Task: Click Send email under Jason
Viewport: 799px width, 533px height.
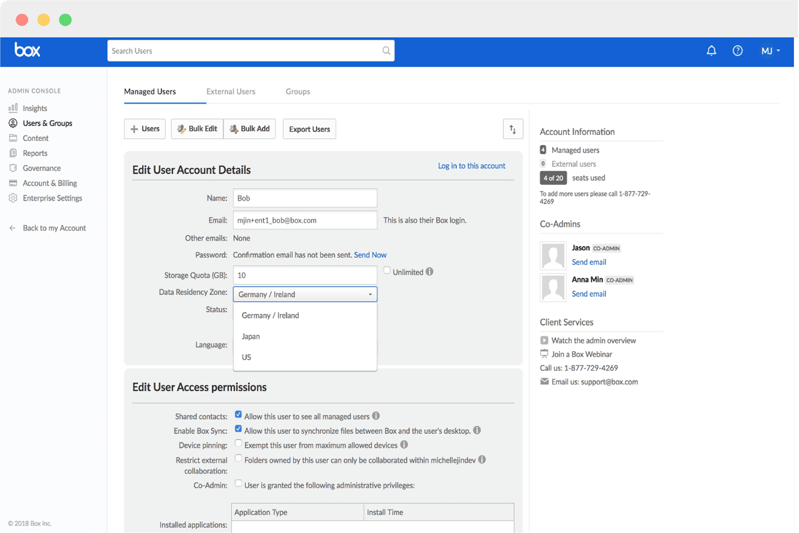Action: (589, 262)
